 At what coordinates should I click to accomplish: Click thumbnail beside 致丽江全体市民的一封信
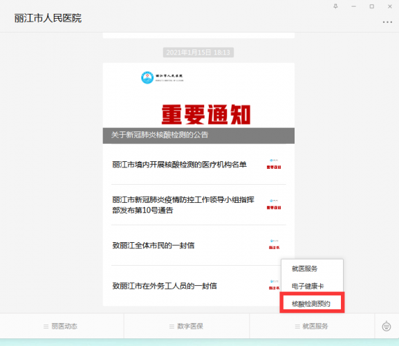point(274,244)
